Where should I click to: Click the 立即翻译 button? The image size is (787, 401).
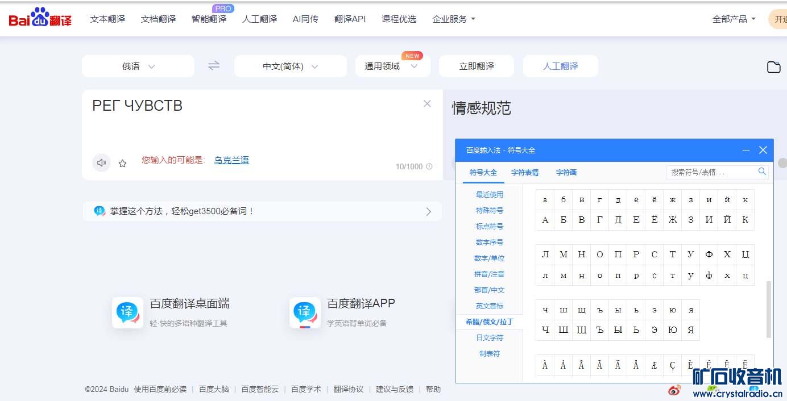[477, 66]
